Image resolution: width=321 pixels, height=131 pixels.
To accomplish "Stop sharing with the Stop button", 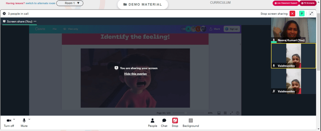I will point(175,123).
